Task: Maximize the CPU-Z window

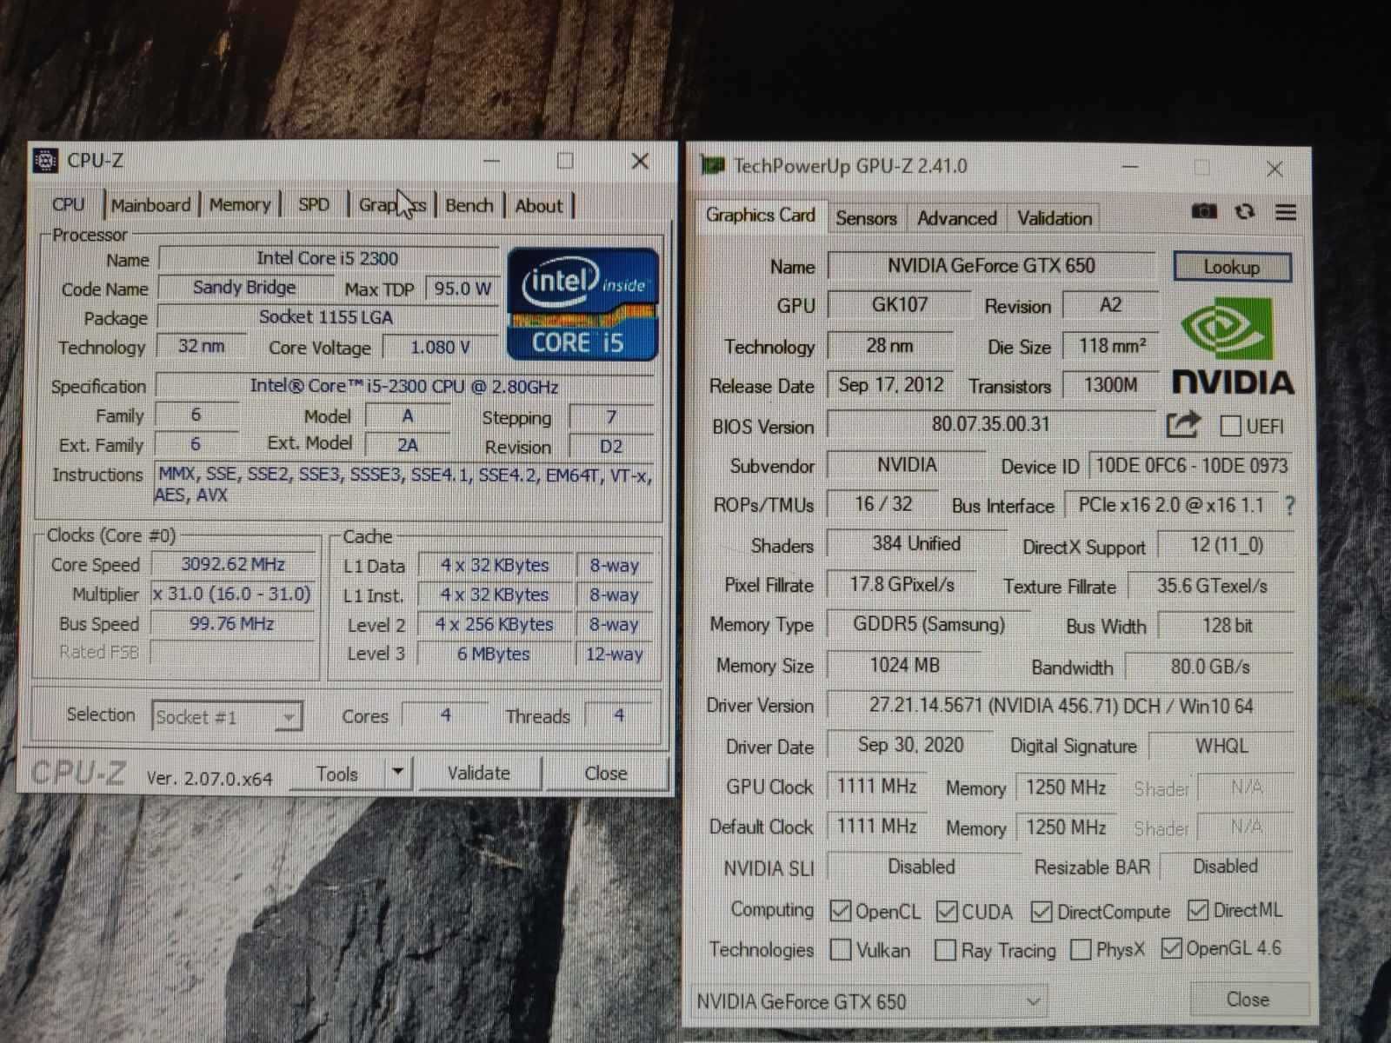Action: coord(565,161)
